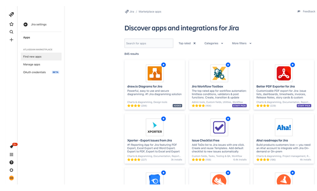Image resolution: width=317 pixels, height=191 pixels.
Task: Click the top rated badge on Xporter
Action: [164, 119]
